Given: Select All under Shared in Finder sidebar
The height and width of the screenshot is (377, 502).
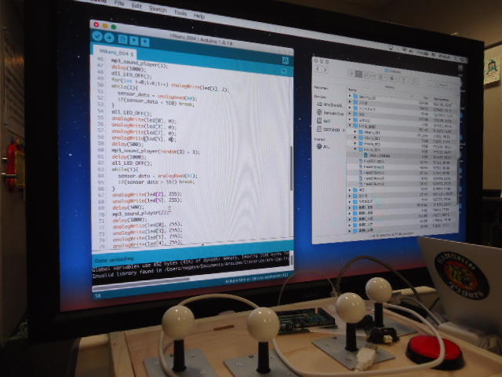Looking at the screenshot, I should (x=323, y=147).
